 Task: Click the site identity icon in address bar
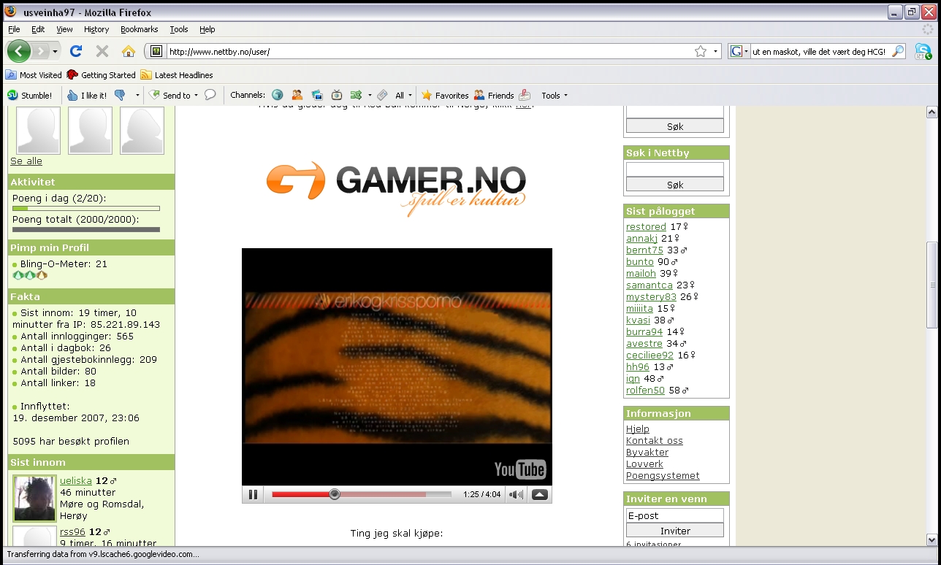point(156,51)
